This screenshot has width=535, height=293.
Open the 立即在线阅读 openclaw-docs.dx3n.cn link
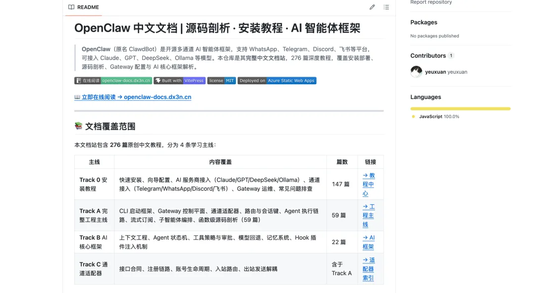pyautogui.click(x=133, y=97)
